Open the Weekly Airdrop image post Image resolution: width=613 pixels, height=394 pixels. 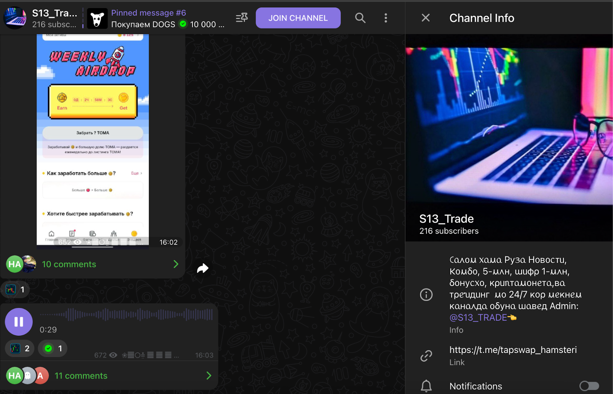pyautogui.click(x=93, y=140)
